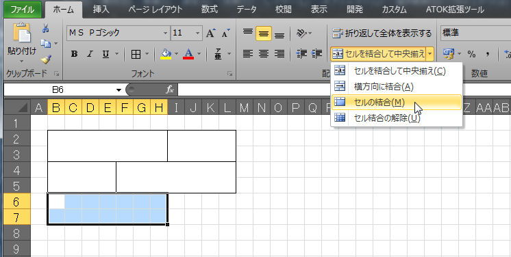
Task: Decrease indent icon
Action: point(301,54)
